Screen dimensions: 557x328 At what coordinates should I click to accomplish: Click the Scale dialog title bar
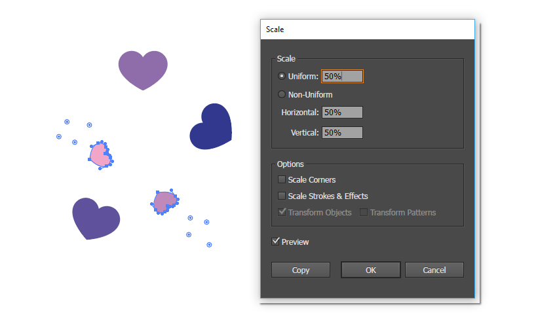tap(368, 29)
